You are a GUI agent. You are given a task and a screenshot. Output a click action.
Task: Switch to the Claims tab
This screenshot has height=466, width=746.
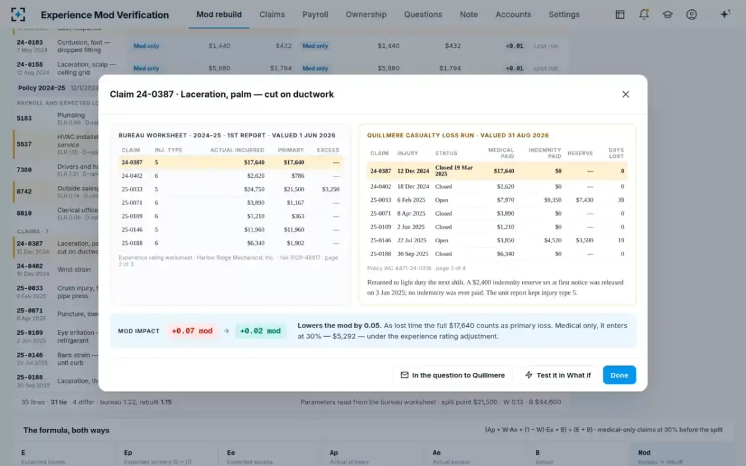[272, 14]
